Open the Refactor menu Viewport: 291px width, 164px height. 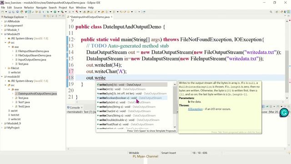29,7
